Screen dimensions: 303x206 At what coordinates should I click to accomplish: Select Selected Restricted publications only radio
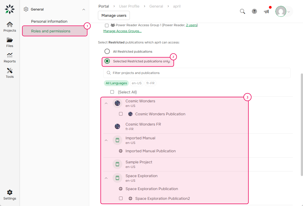pos(107,61)
